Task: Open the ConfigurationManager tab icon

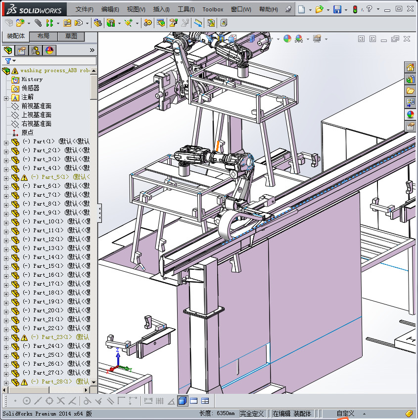Action: [x=36, y=50]
